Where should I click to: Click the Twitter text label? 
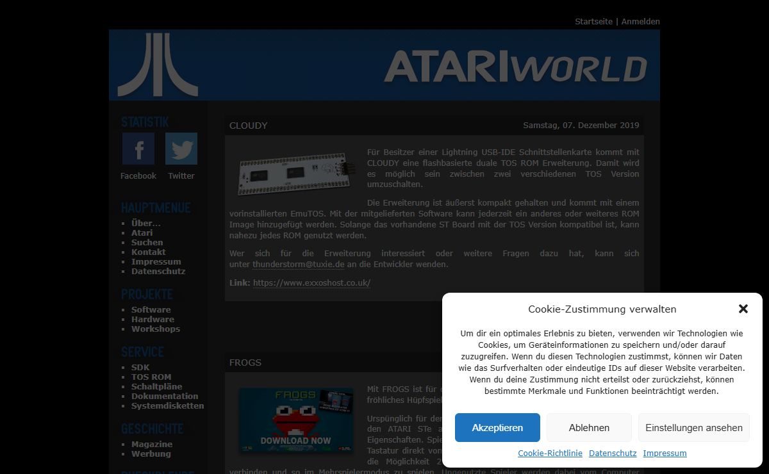coord(181,176)
